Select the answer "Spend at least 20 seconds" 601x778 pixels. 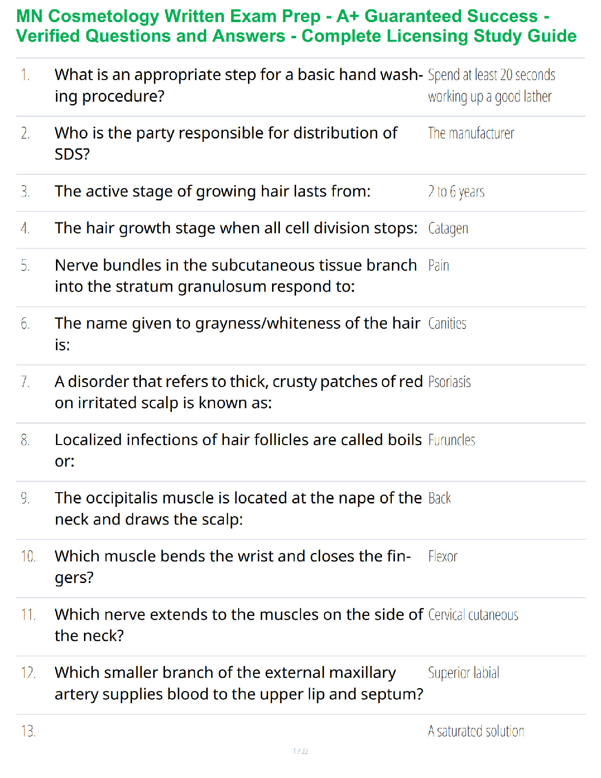[491, 85]
